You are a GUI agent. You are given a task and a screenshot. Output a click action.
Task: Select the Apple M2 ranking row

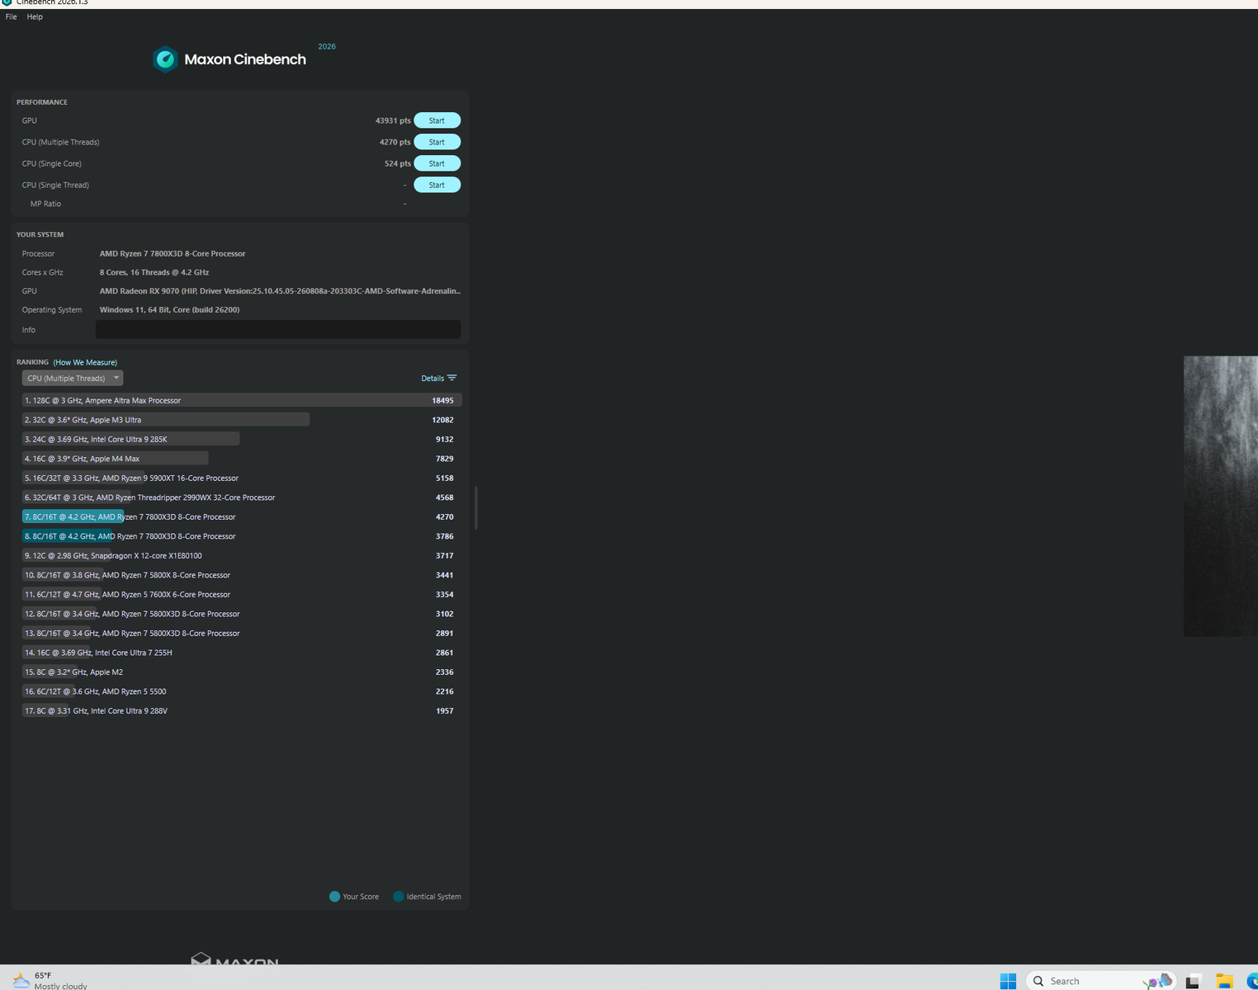pyautogui.click(x=241, y=672)
